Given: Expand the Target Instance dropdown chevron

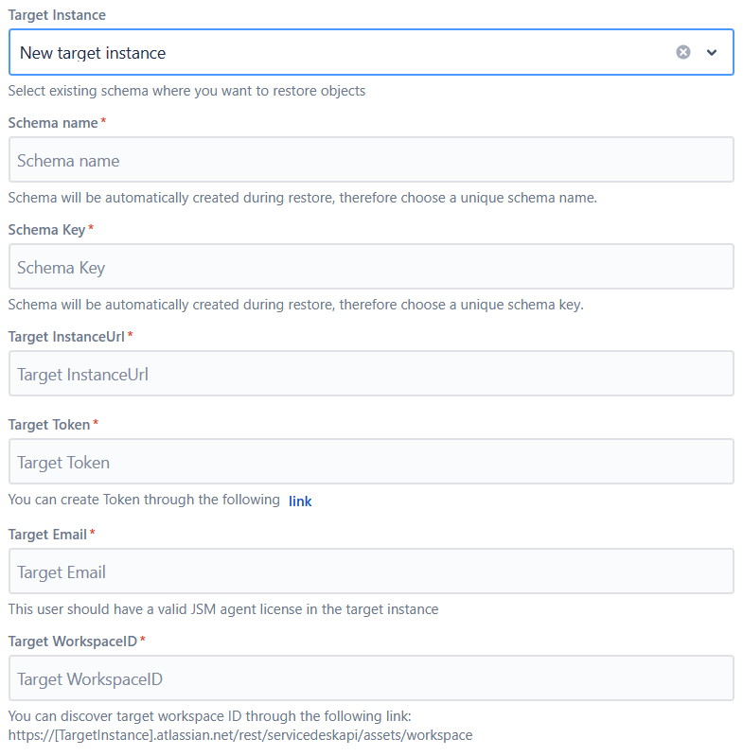Looking at the screenshot, I should click(x=712, y=52).
